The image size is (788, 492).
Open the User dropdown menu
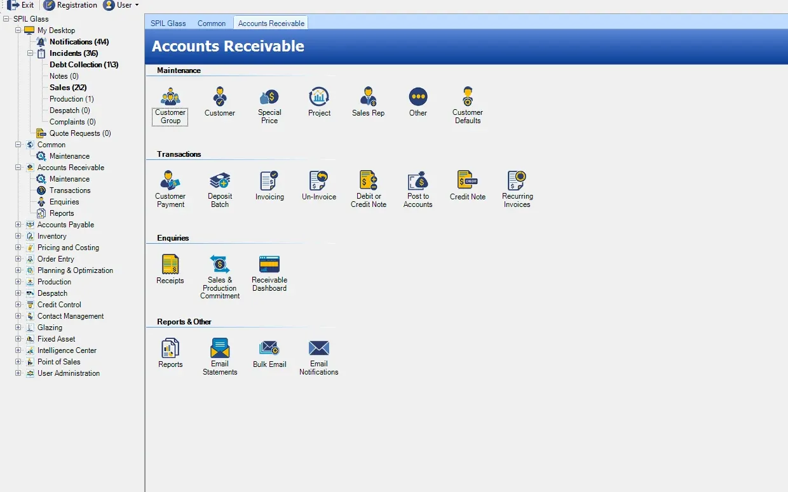coord(121,5)
